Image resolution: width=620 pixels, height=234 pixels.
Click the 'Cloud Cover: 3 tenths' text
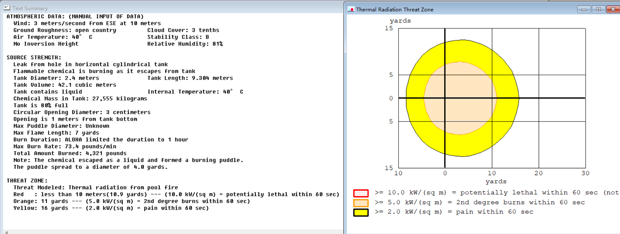183,30
